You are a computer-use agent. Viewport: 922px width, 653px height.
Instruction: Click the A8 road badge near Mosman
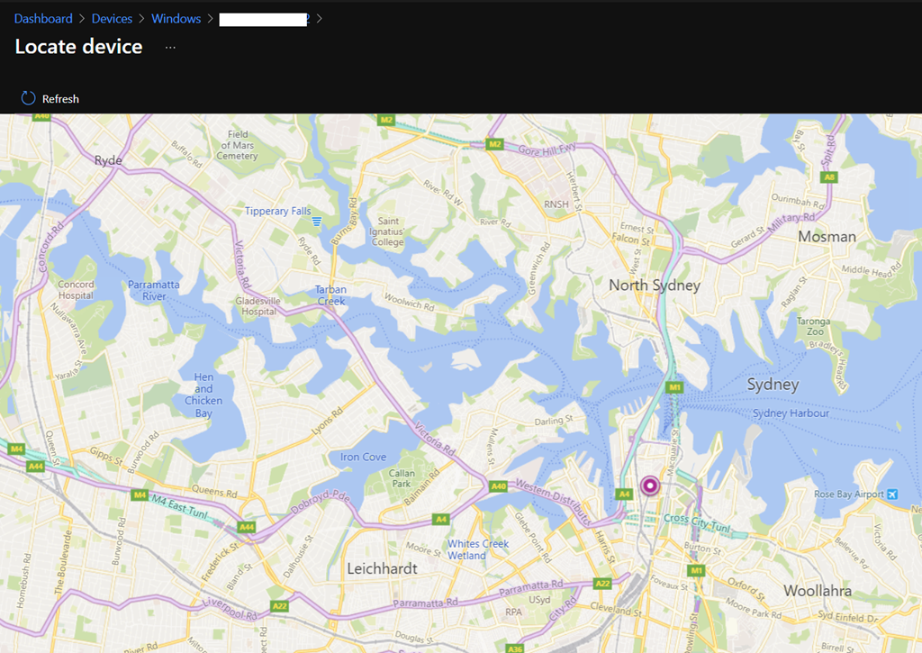(x=828, y=177)
